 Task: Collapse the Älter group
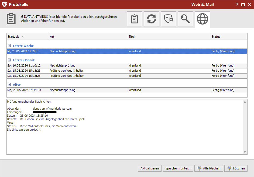(x=9, y=84)
